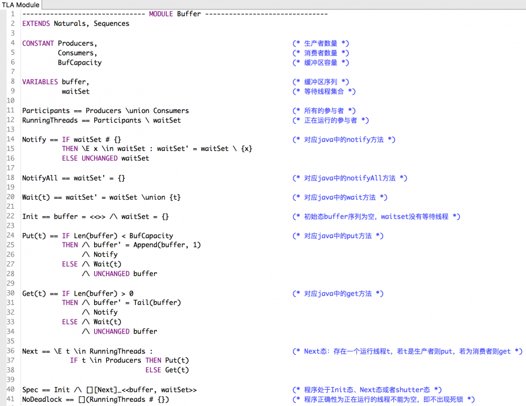Click the 缓冲区容量 comment

point(321,63)
